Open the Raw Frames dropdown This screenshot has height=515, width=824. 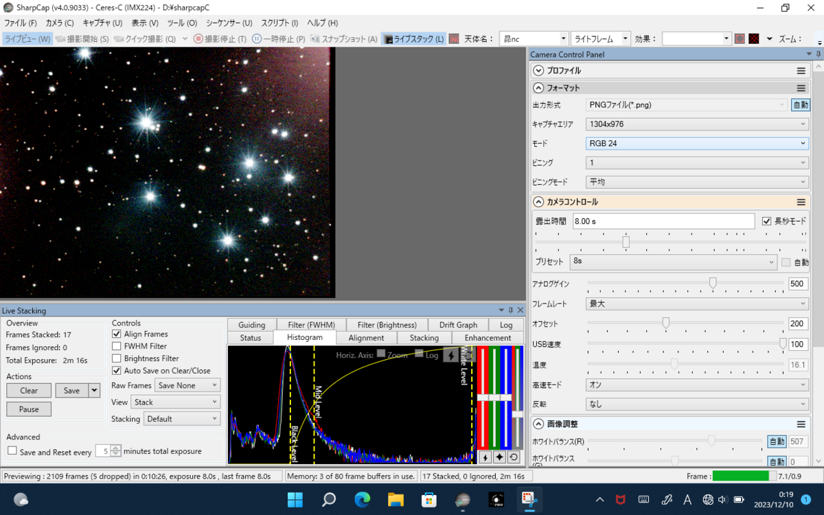click(187, 386)
